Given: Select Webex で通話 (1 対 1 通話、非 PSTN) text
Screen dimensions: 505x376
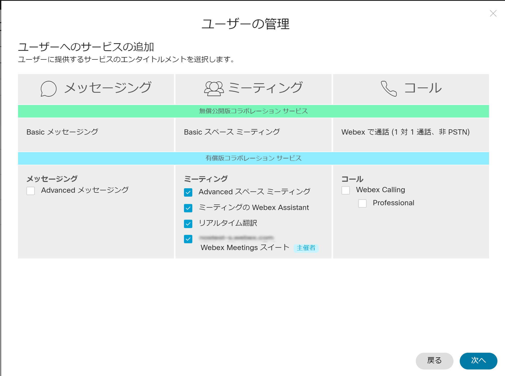Looking at the screenshot, I should click(x=405, y=132).
